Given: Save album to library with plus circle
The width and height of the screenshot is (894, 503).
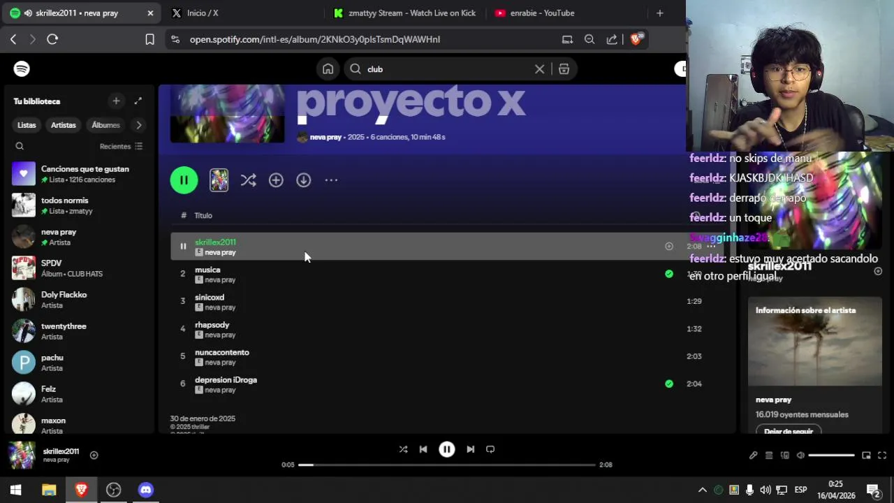Looking at the screenshot, I should click(276, 180).
